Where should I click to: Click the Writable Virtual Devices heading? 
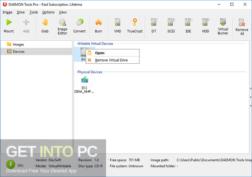(x=95, y=44)
